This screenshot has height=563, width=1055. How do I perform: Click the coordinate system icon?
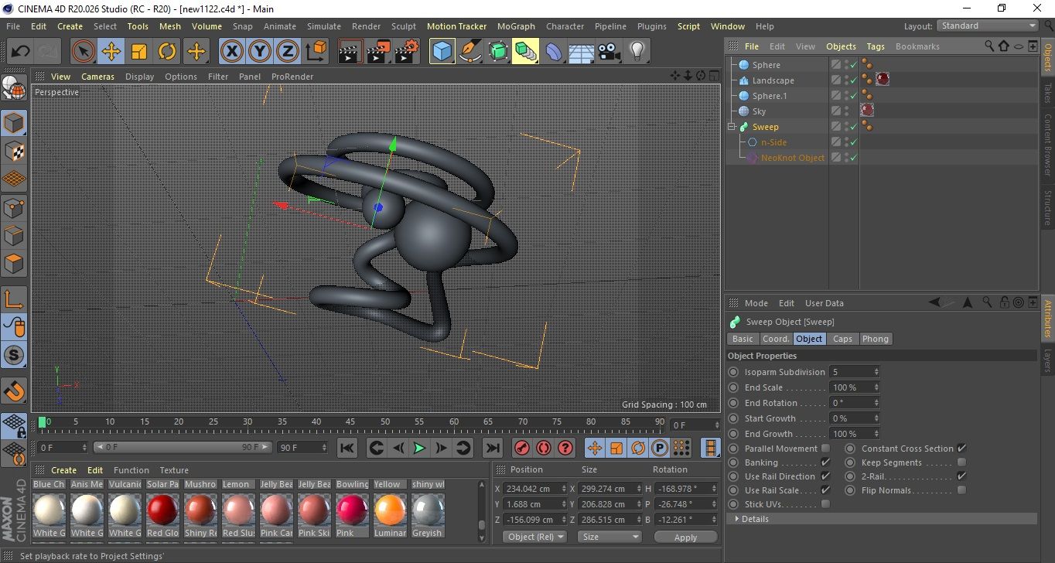(x=316, y=52)
